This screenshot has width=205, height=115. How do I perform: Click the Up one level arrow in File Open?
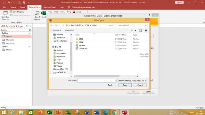point(63,26)
